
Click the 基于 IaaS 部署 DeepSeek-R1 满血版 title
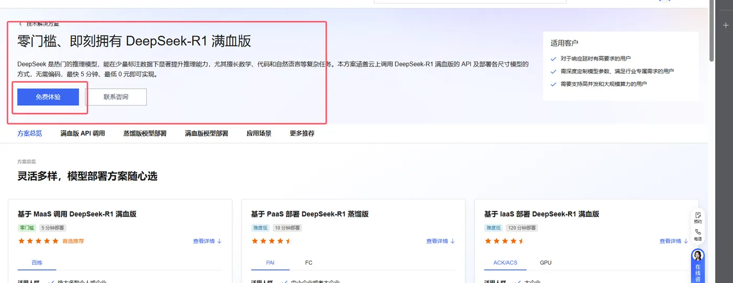542,214
